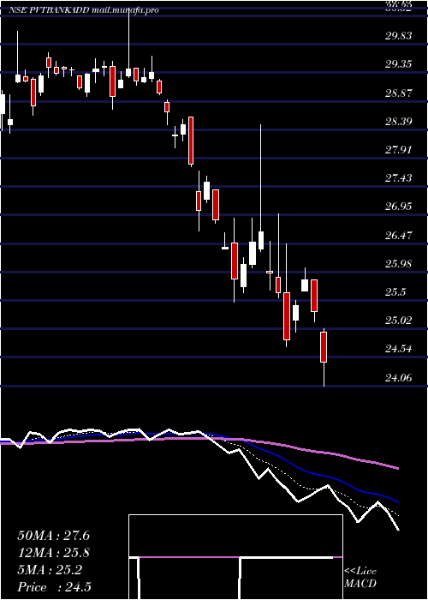Screen dimensions: 428x600
Task: Click the 24.54 price axis label
Action: tap(398, 349)
